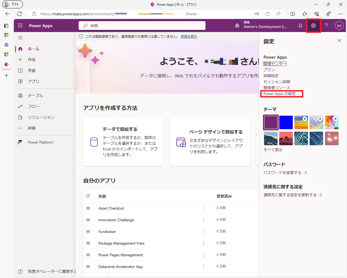Image resolution: width=347 pixels, height=278 pixels.
Task: Click the 詳細を表示 link in banner
Action: point(189,37)
